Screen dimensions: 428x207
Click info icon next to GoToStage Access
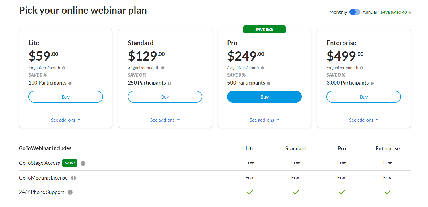click(83, 163)
